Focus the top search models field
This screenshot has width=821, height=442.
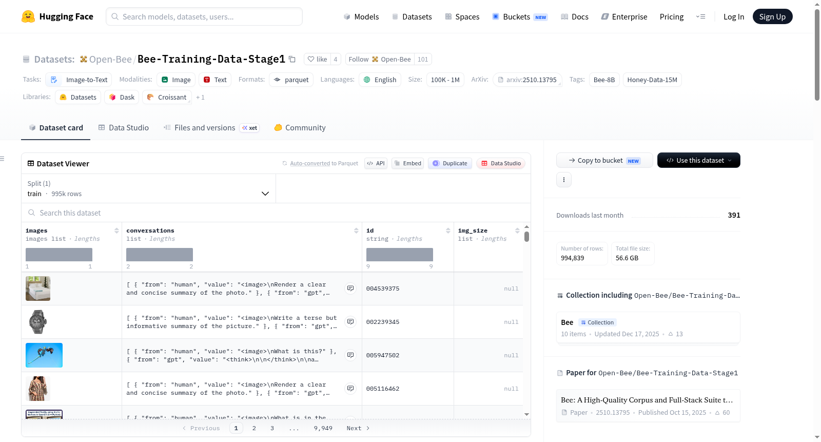pyautogui.click(x=204, y=16)
